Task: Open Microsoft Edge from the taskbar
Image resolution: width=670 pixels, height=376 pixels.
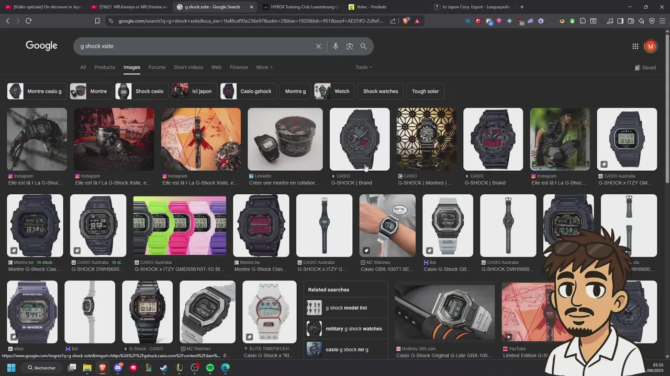Action: pyautogui.click(x=225, y=368)
